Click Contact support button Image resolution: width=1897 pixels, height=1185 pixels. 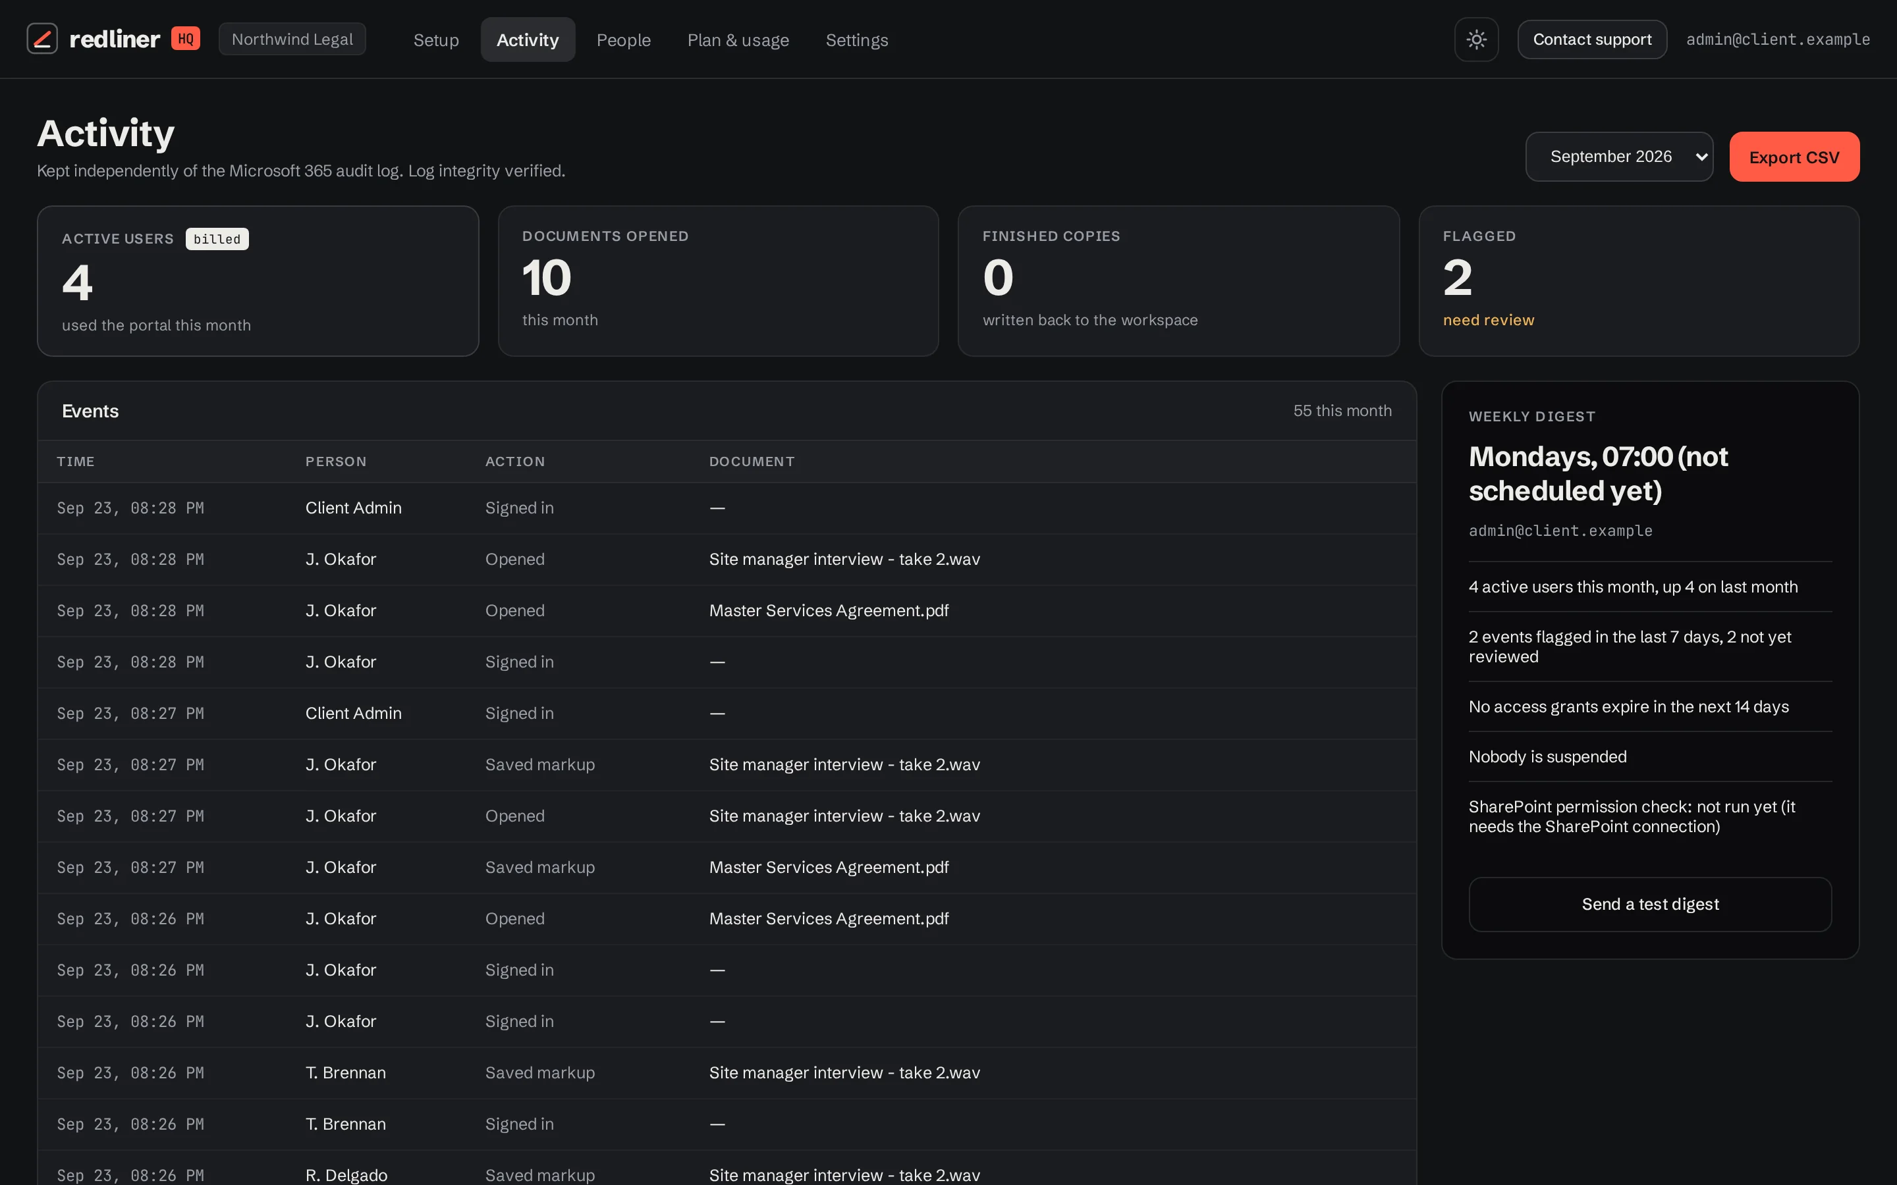tap(1591, 39)
